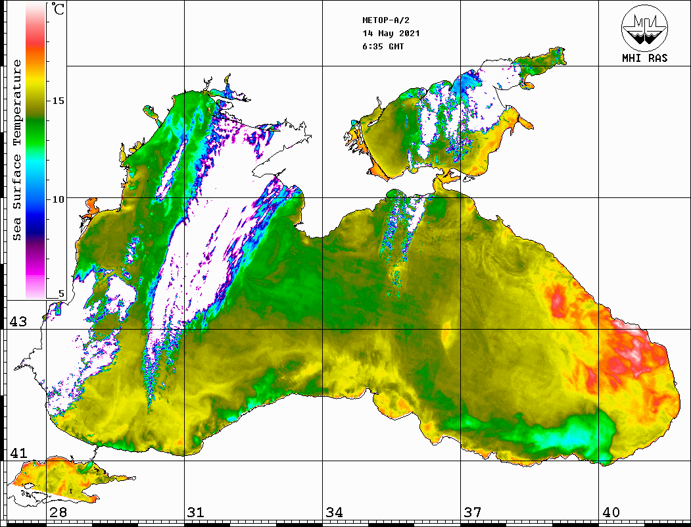Click the MHI RAS circular logo
691x527 pixels.
tap(644, 28)
